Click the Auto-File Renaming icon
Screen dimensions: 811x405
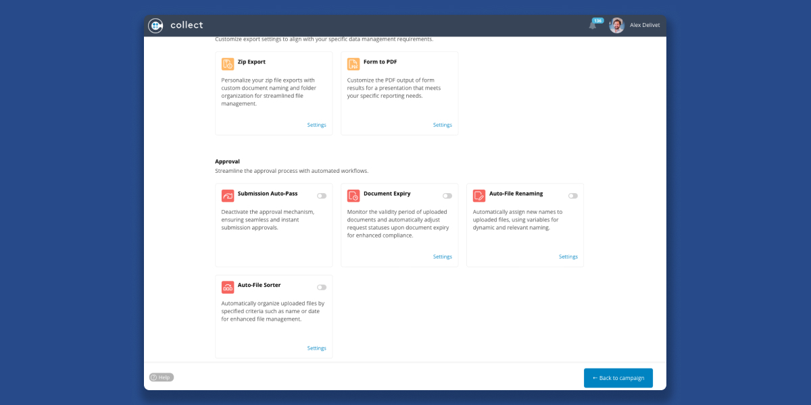point(479,196)
